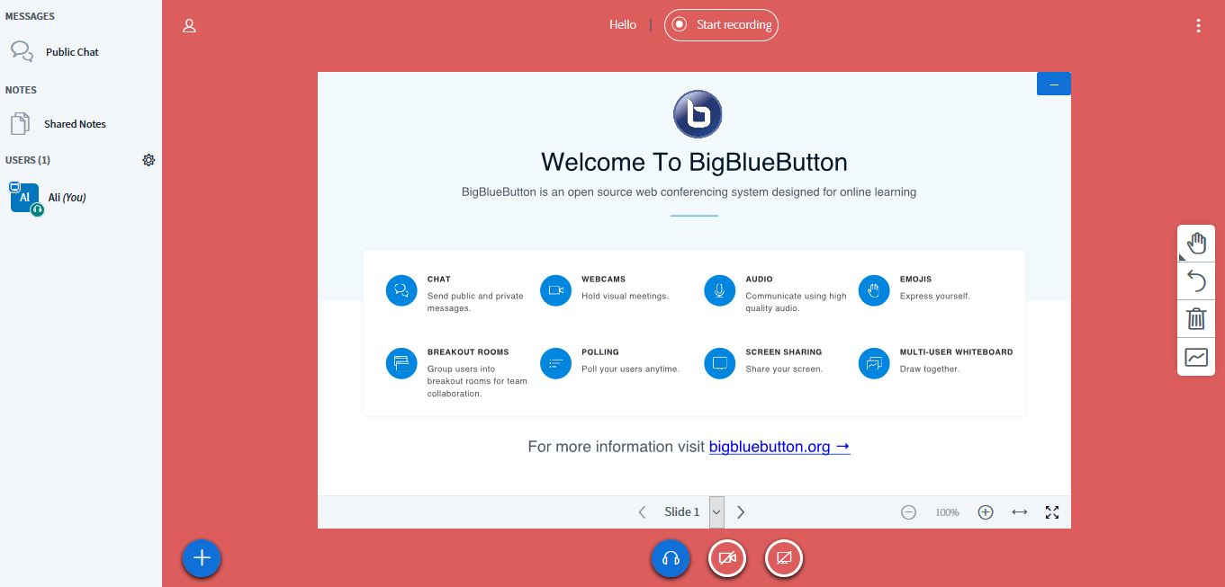Image resolution: width=1225 pixels, height=587 pixels.
Task: Raise your hand using the hand icon
Action: coord(1195,242)
